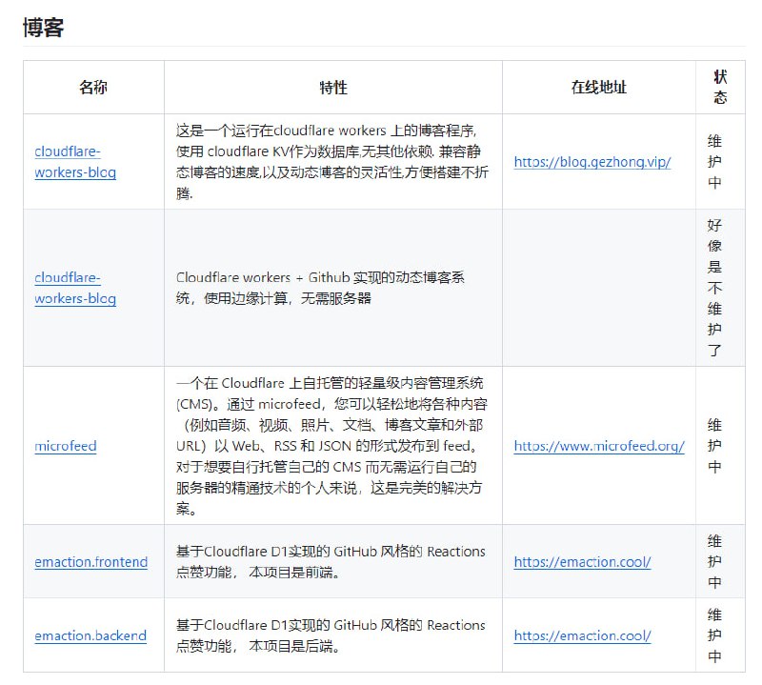Open the emaction.cool link for emaction.frontend
762x685 pixels.
(x=584, y=562)
